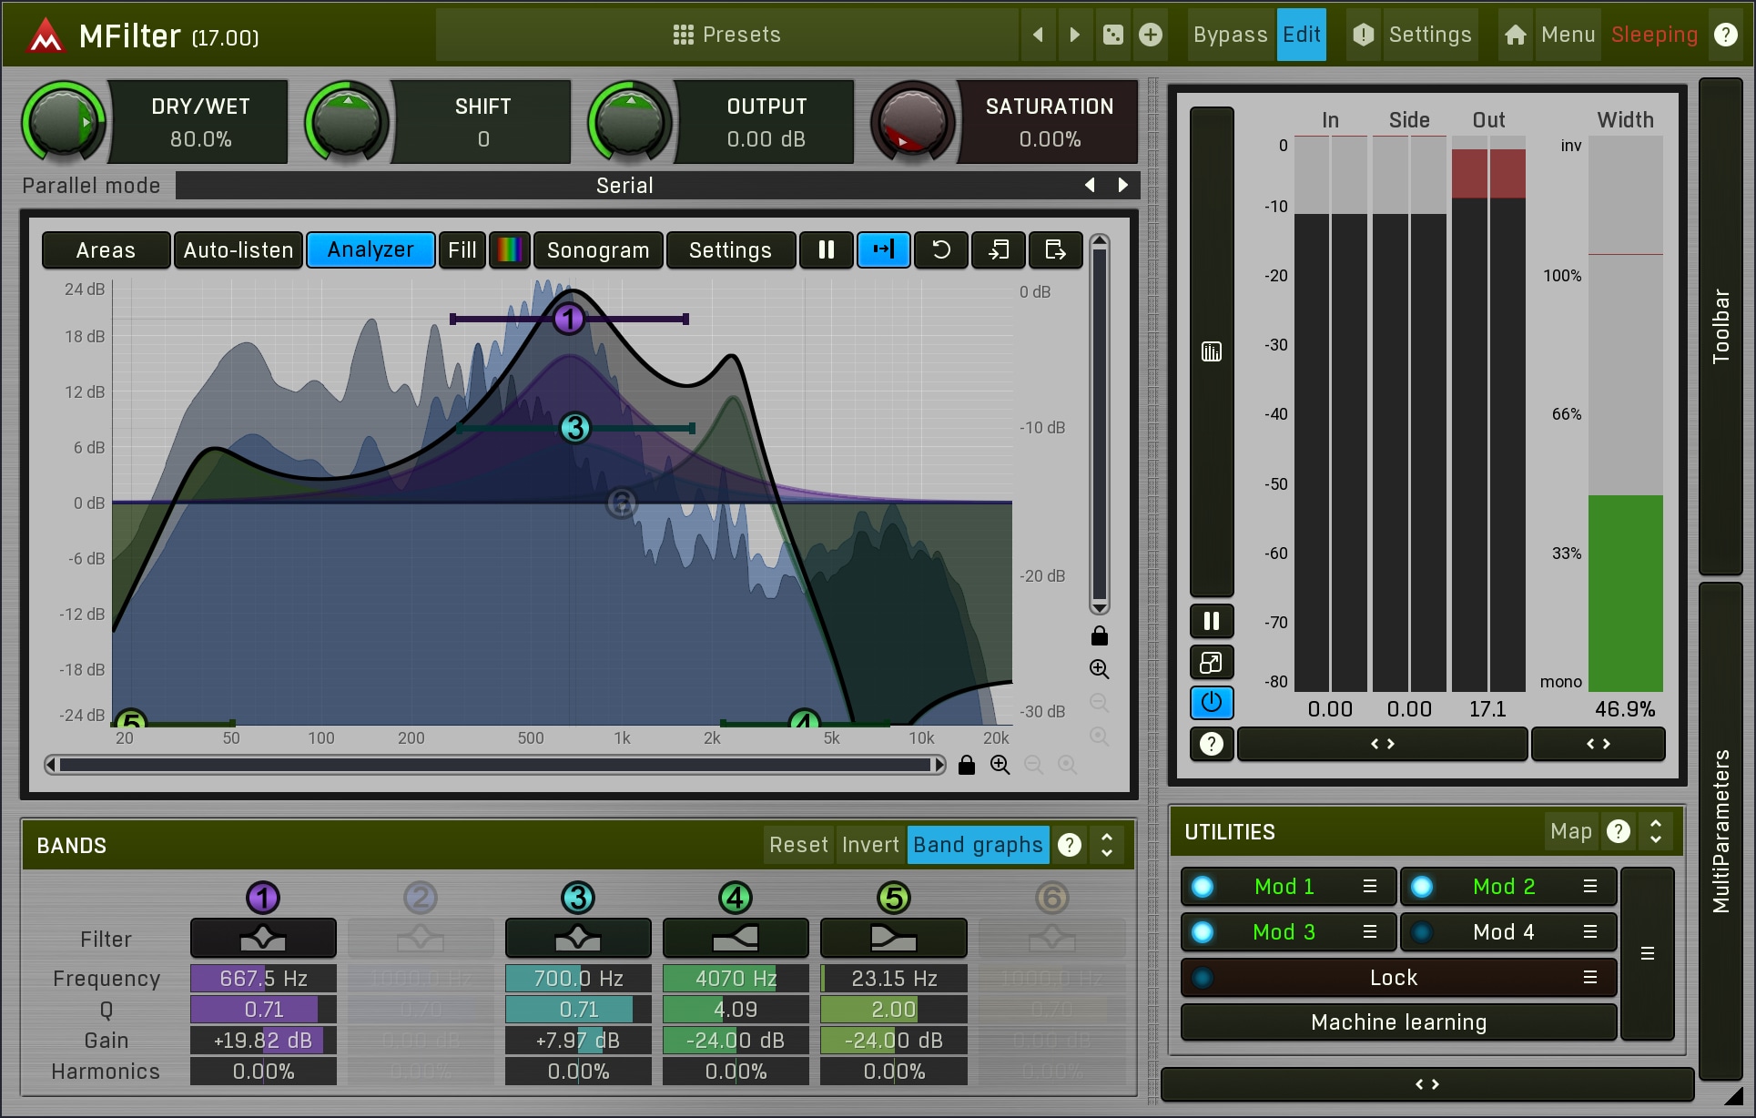This screenshot has width=1756, height=1118.
Task: Click the add preset plus icon
Action: pyautogui.click(x=1151, y=35)
